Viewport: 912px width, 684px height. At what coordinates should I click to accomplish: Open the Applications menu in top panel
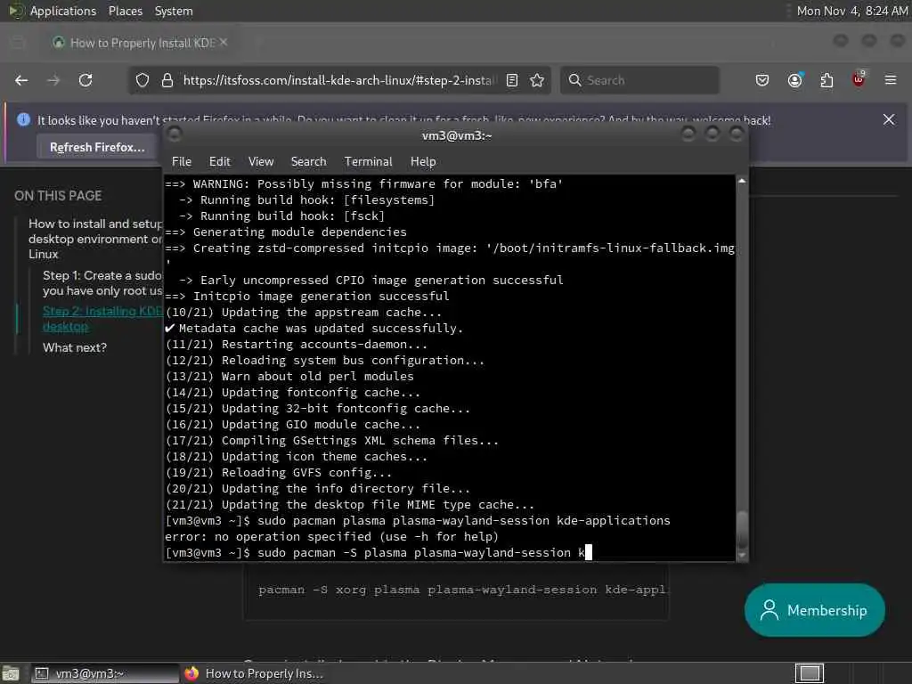pyautogui.click(x=63, y=11)
